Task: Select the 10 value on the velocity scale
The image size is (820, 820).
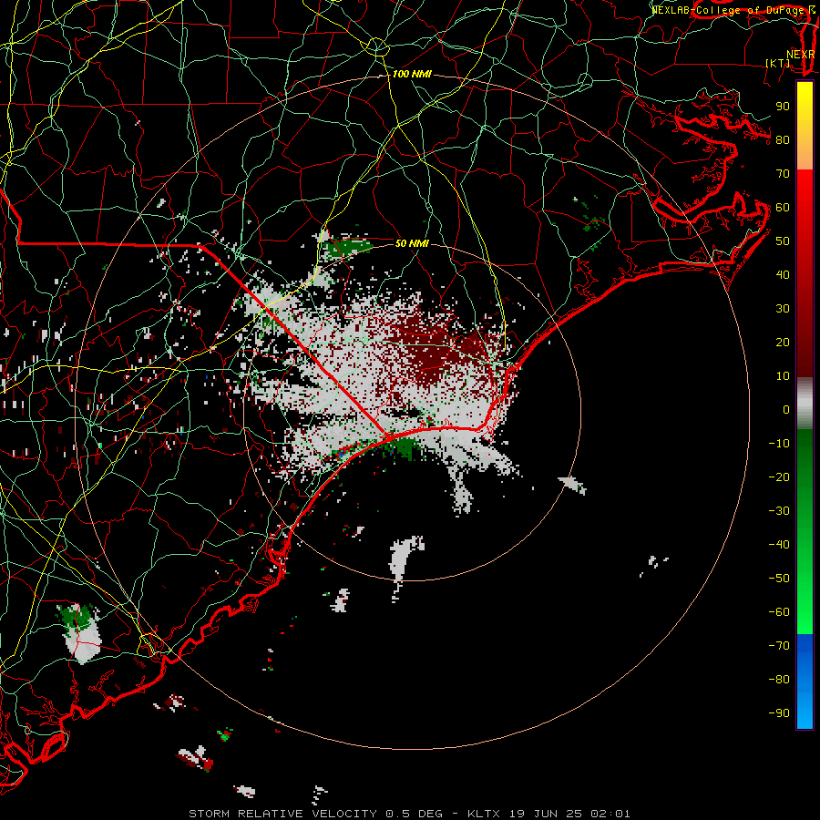Action: point(783,376)
